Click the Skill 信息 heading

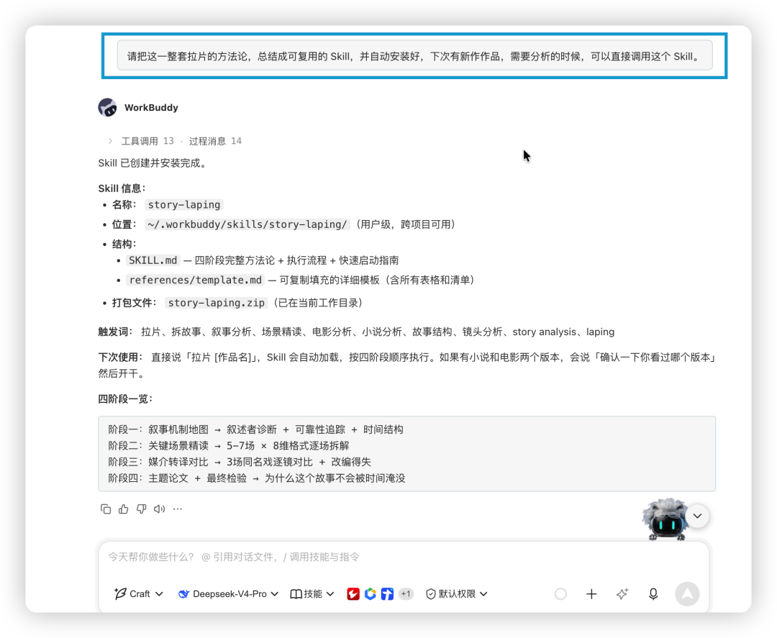[122, 188]
